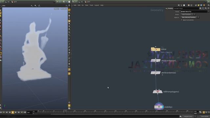
Task: Open the Help menu in network editor
Action: pyautogui.click(x=102, y=5)
